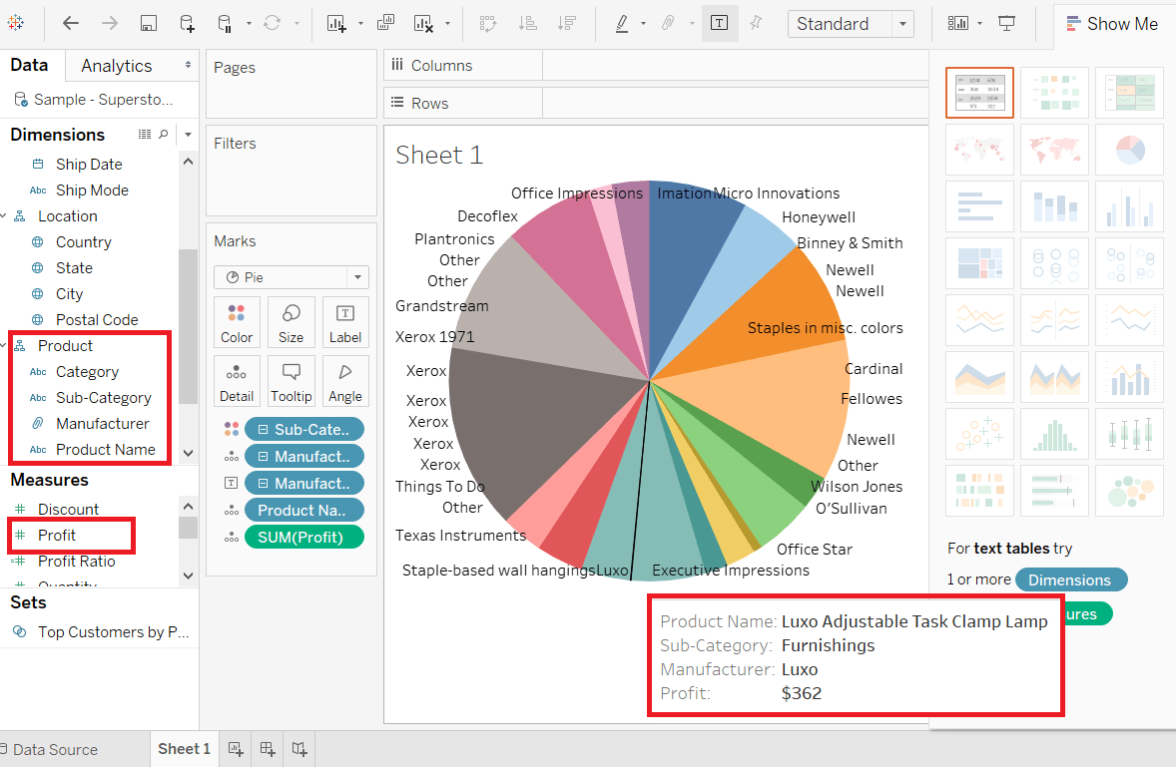
Task: Click the presentation mode icon
Action: (x=1006, y=23)
